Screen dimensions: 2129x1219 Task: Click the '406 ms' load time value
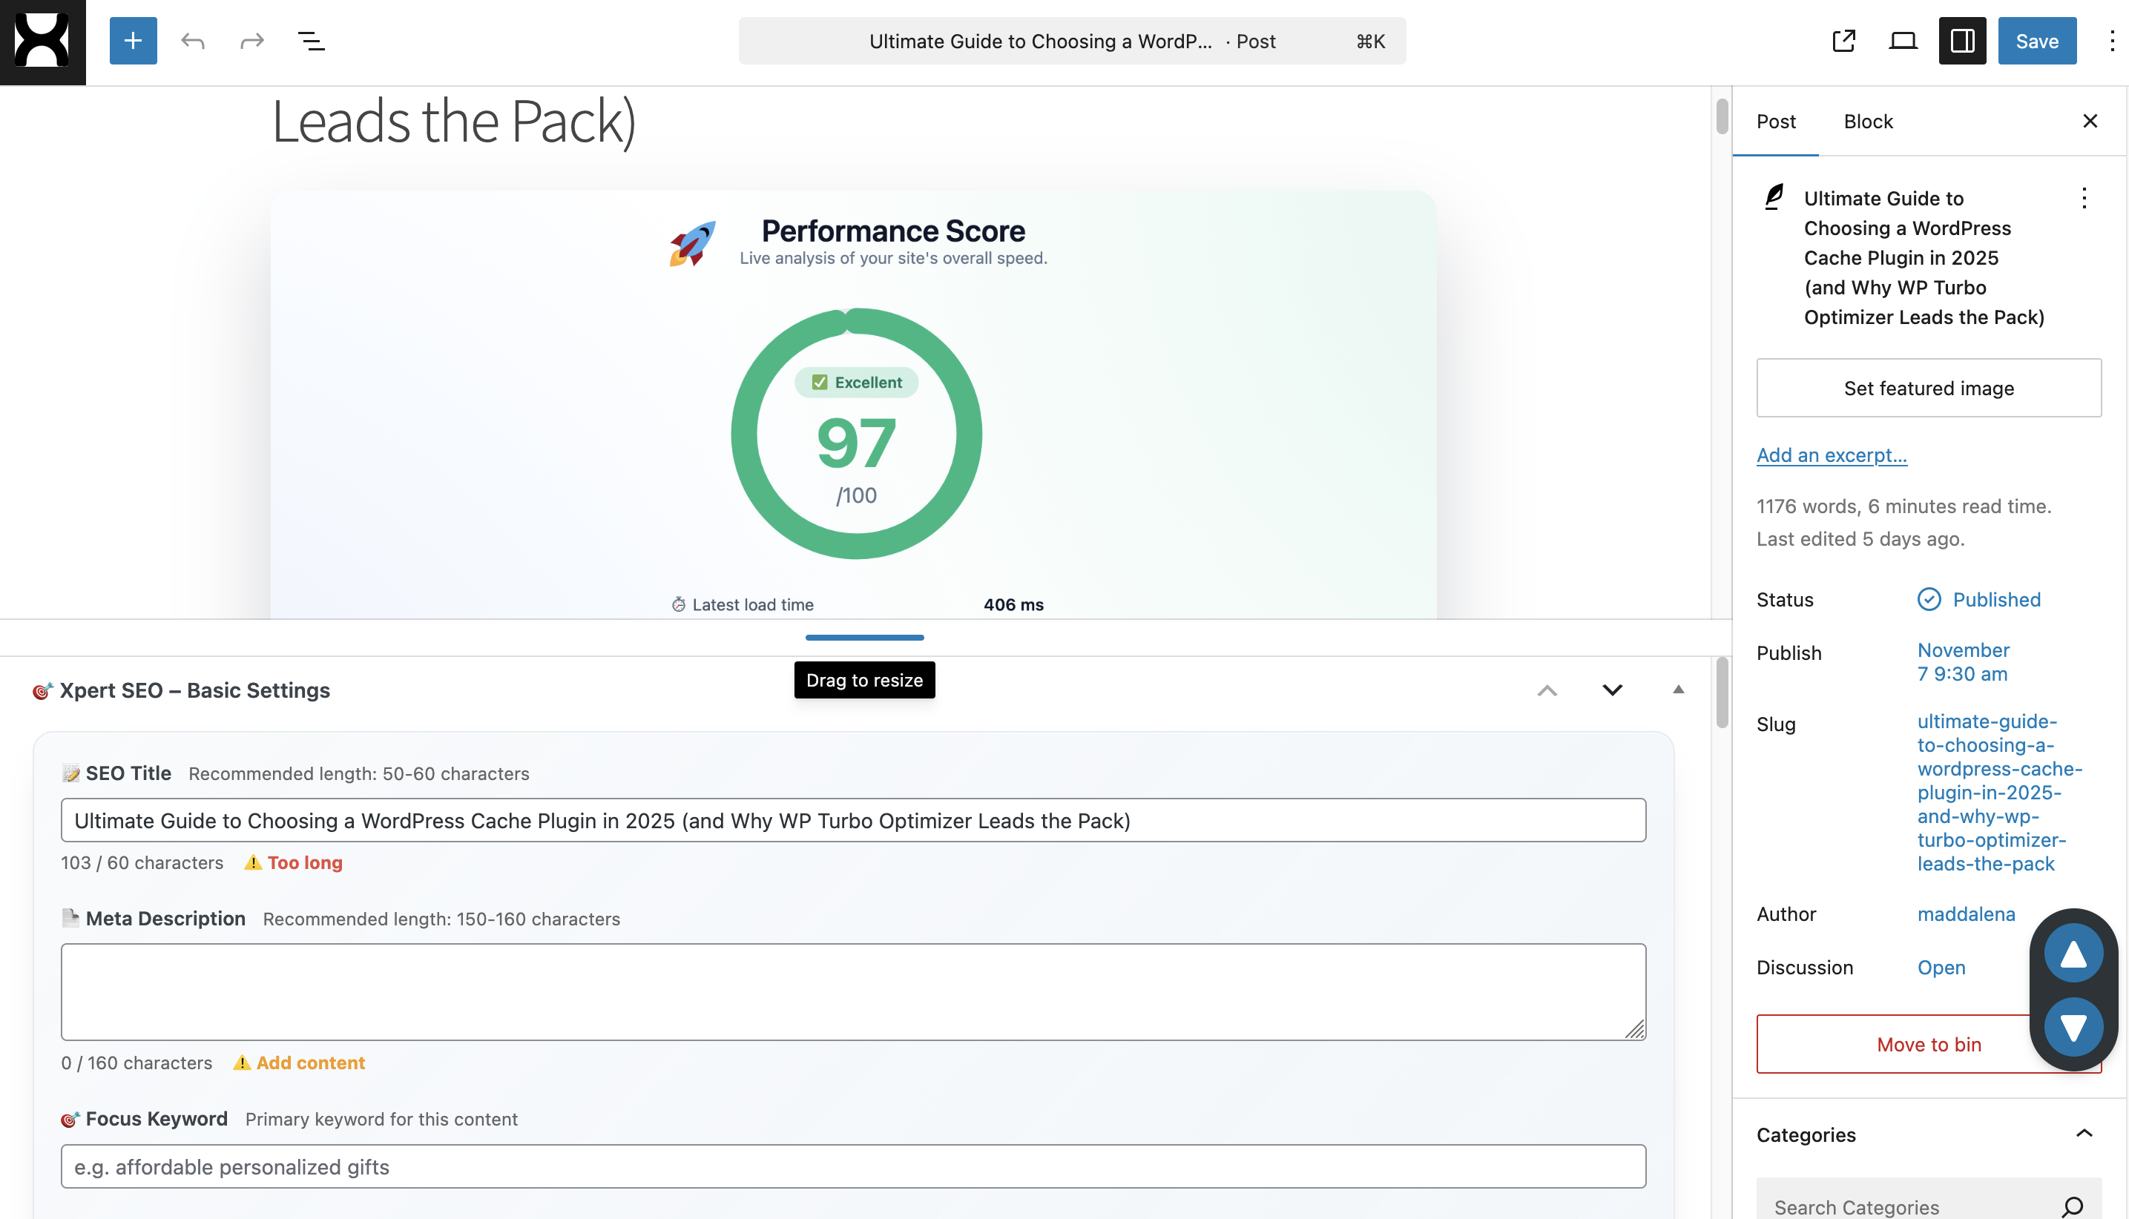pyautogui.click(x=1013, y=604)
